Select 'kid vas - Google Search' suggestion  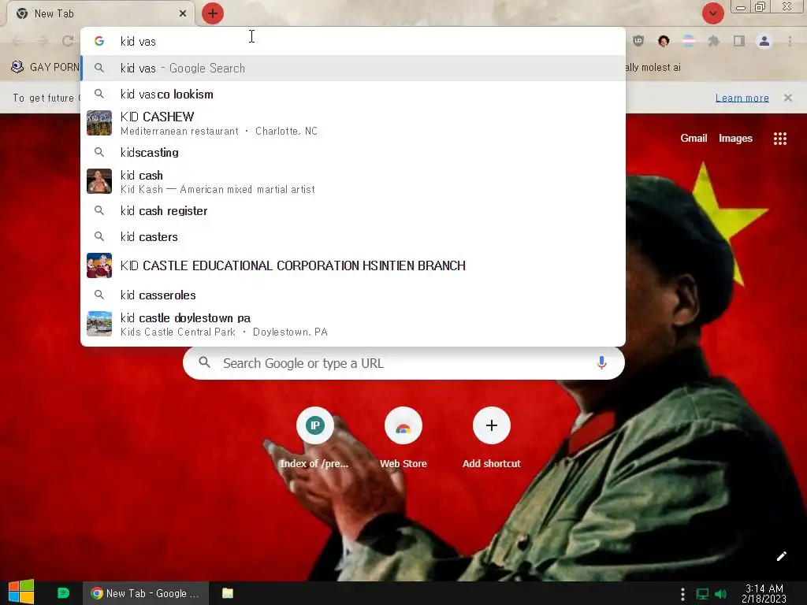coord(353,68)
